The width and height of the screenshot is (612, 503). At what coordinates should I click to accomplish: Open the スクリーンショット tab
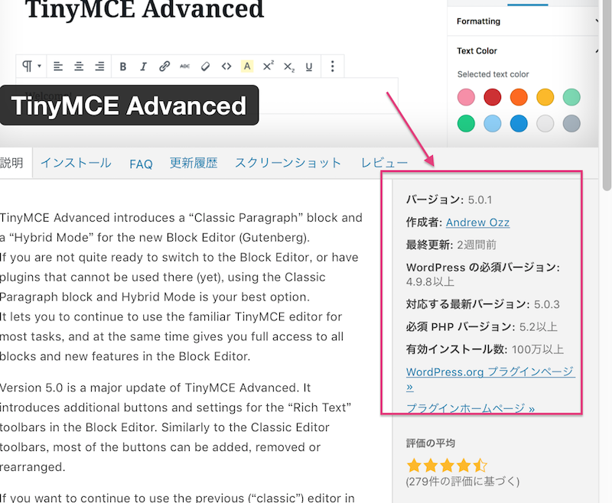(288, 163)
